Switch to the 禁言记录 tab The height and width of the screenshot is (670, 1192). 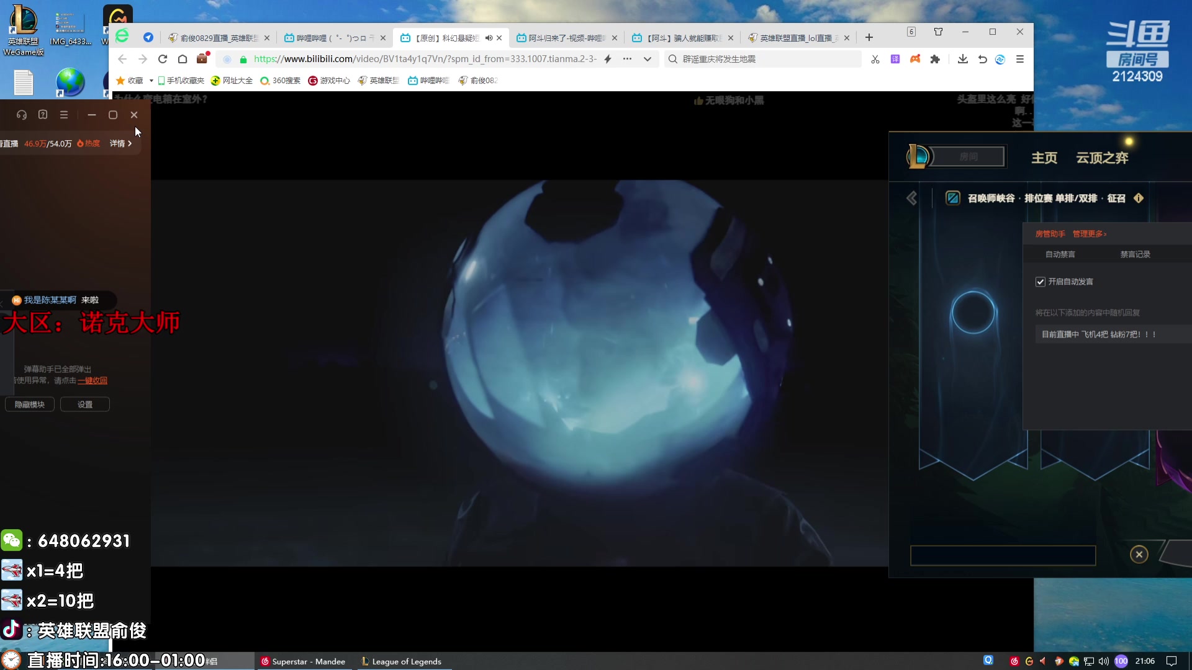[1135, 254]
